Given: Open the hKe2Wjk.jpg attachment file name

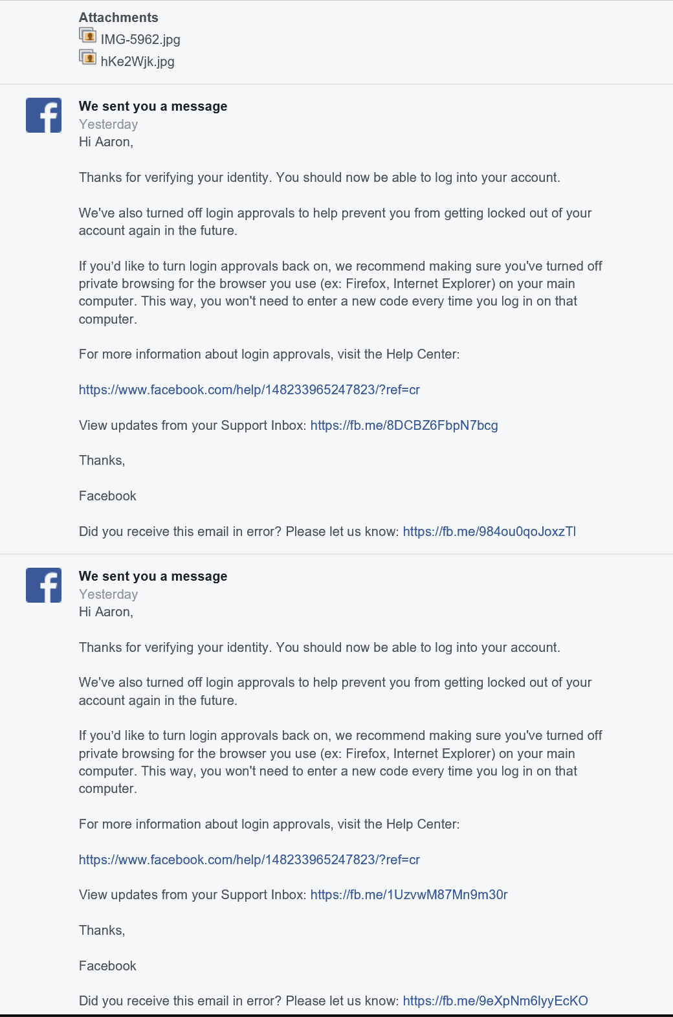Looking at the screenshot, I should [137, 61].
